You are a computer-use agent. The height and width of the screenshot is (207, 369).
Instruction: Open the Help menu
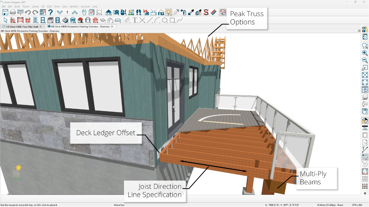[x=95, y=6]
